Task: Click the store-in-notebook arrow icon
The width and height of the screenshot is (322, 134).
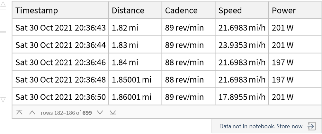Action: [x=311, y=126]
